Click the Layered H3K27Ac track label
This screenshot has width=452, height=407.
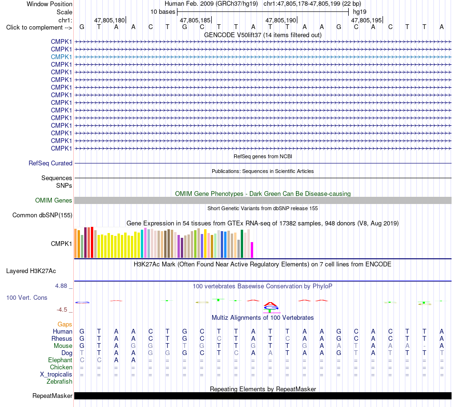31,271
